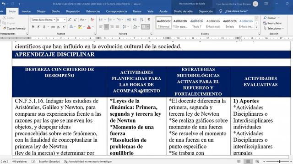
Task: Open Clipboard pane launcher in Portapapeles group
Action: [x=27, y=34]
